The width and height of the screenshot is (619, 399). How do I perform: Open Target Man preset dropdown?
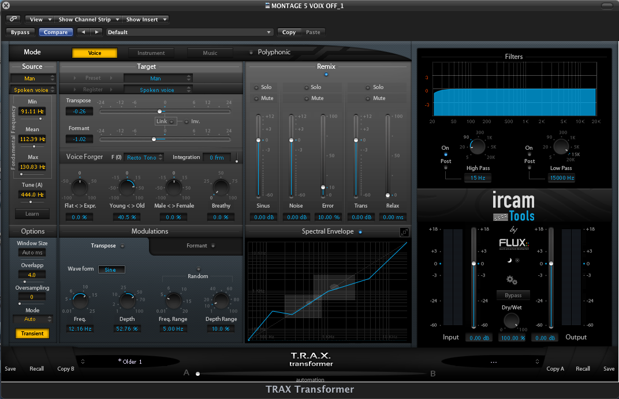pos(158,78)
